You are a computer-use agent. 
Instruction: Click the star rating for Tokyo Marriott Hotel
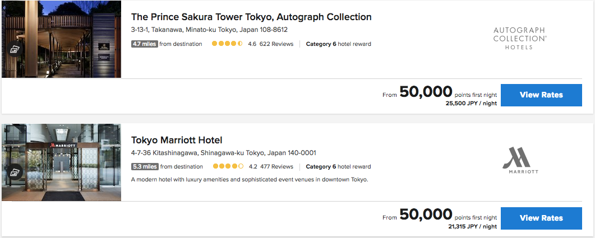point(228,166)
